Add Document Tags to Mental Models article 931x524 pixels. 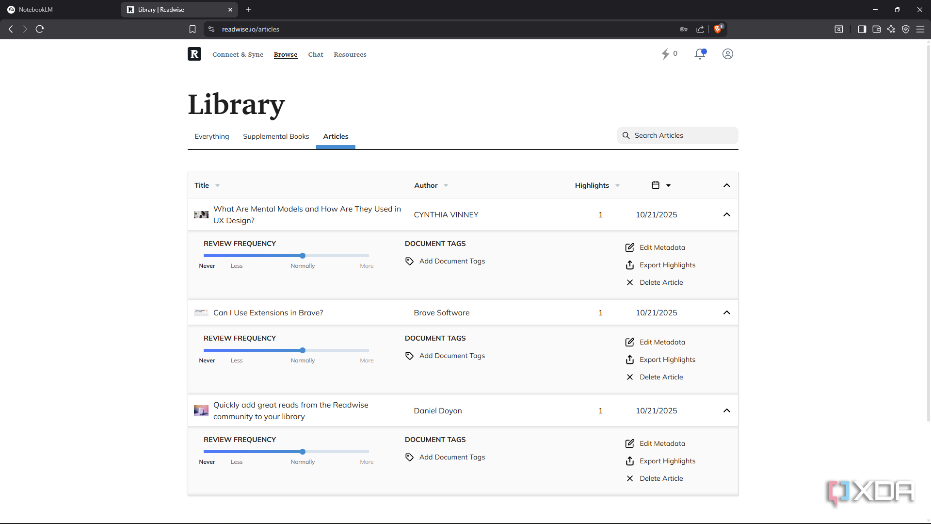(445, 261)
